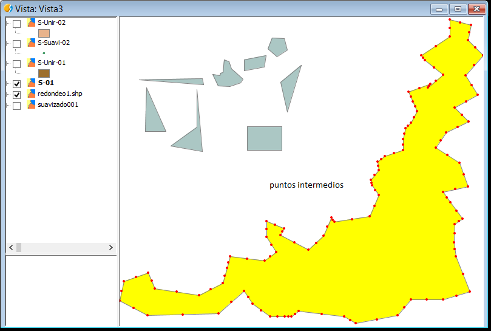This screenshot has width=491, height=331.
Task: Click the S-01 layer icon
Action: pyautogui.click(x=32, y=83)
